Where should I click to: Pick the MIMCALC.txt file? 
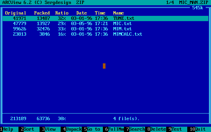[x=128, y=34]
